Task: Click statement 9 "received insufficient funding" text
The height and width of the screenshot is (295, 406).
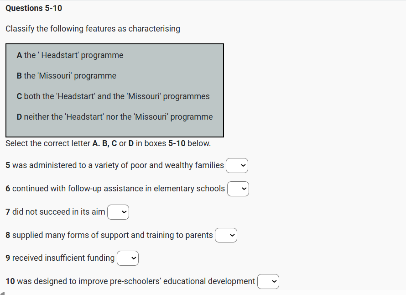Action: pos(60,258)
